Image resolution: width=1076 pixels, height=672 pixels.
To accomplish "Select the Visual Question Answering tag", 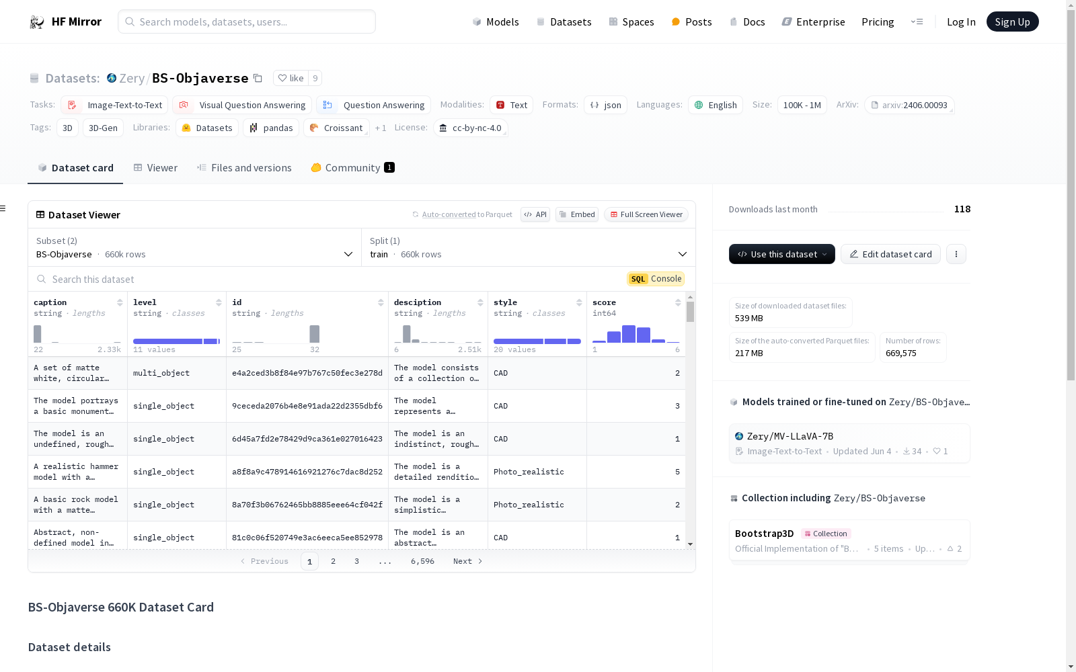I will pyautogui.click(x=242, y=105).
